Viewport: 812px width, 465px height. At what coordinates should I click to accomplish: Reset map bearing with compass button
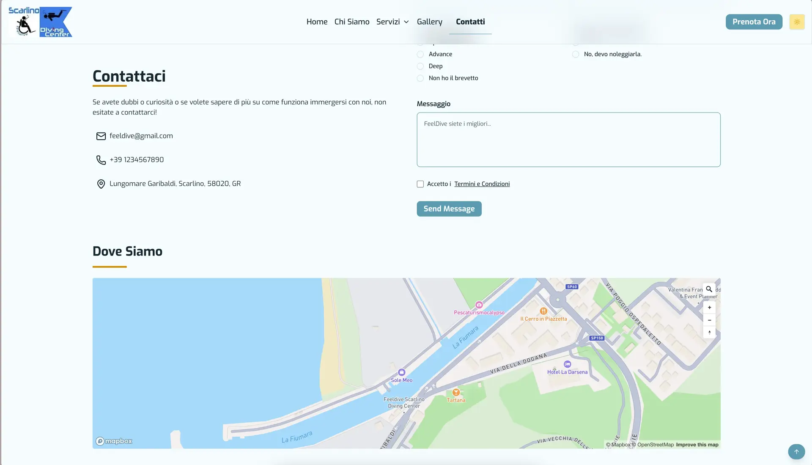pyautogui.click(x=709, y=332)
